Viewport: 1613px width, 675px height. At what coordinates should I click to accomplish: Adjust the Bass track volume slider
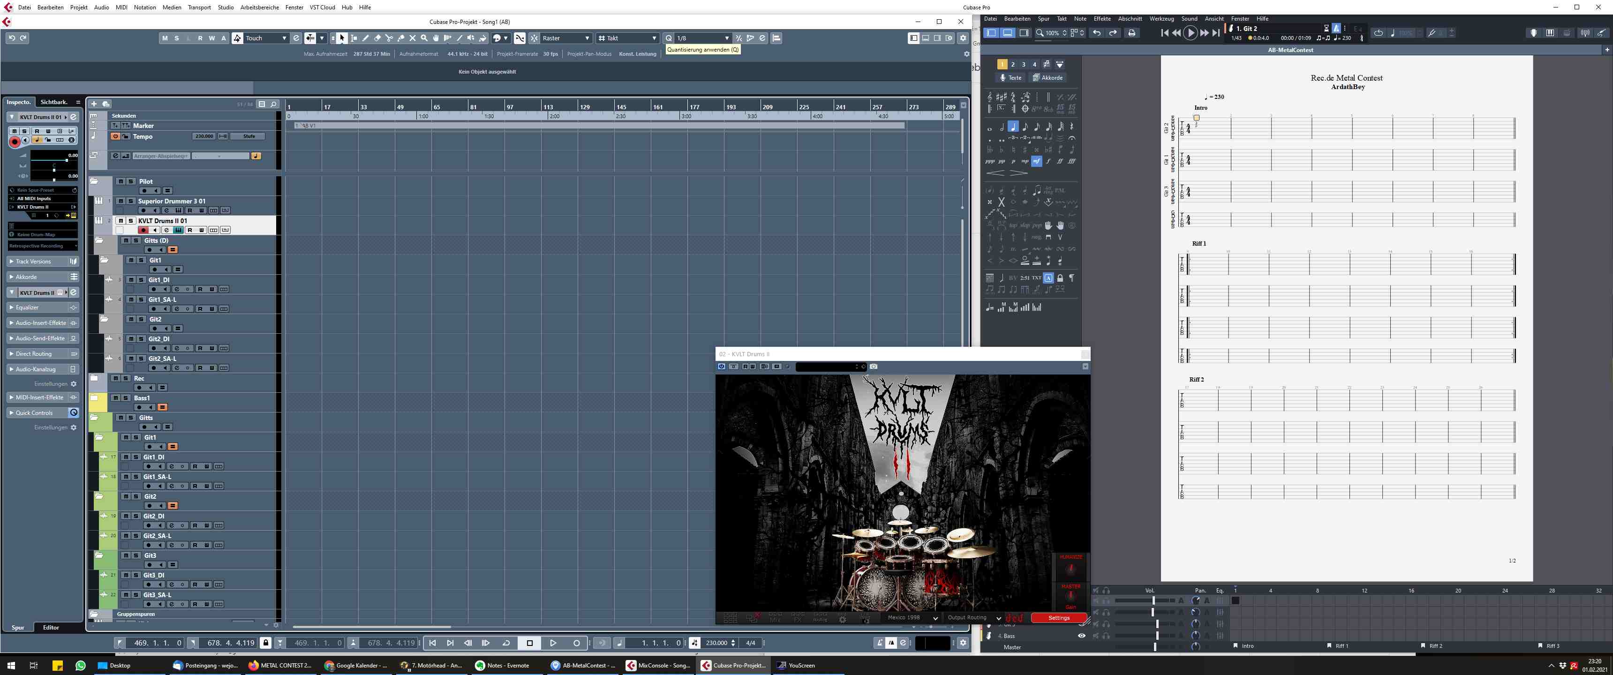1157,636
